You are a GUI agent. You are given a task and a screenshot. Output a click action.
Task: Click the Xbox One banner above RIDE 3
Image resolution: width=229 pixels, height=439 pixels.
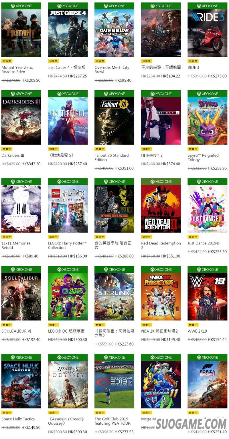[208, 6]
